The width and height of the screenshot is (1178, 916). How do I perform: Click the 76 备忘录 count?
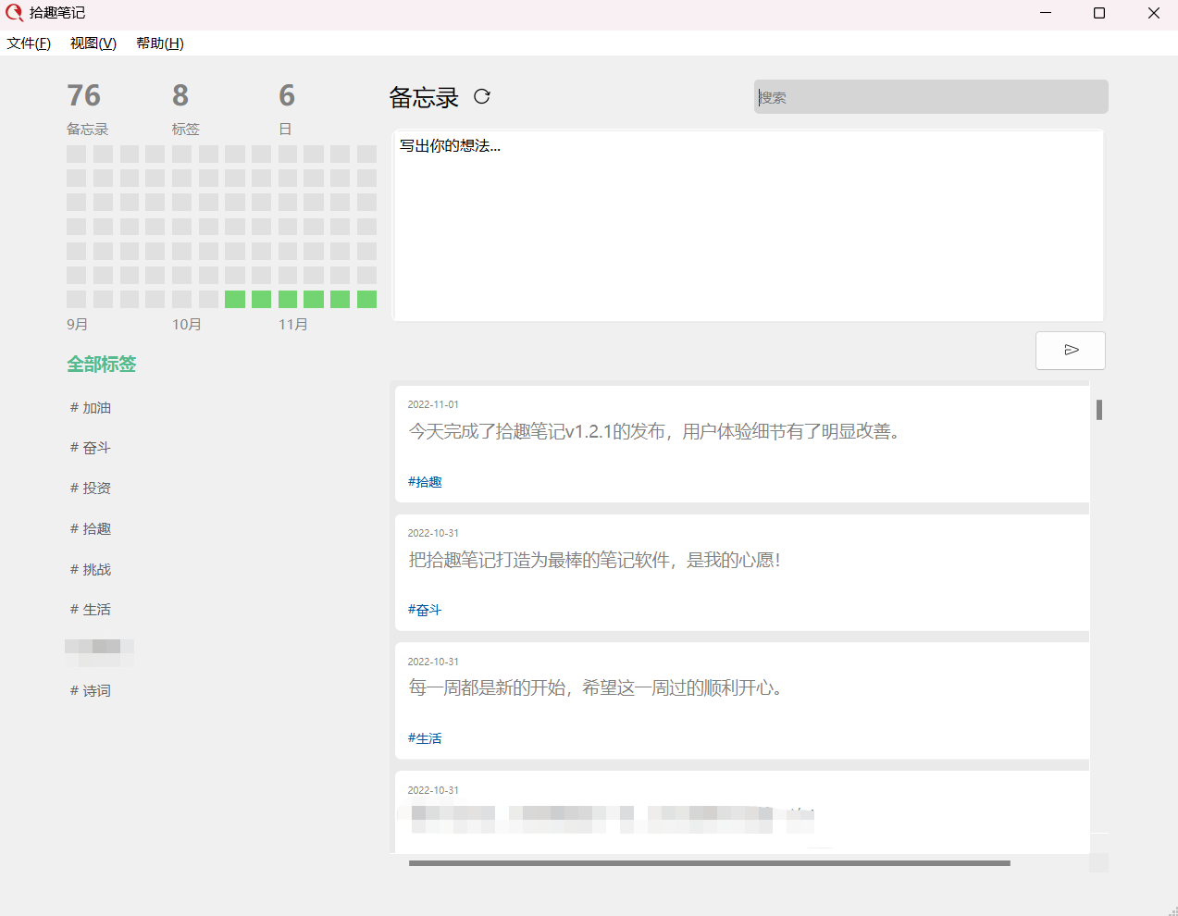tap(87, 108)
